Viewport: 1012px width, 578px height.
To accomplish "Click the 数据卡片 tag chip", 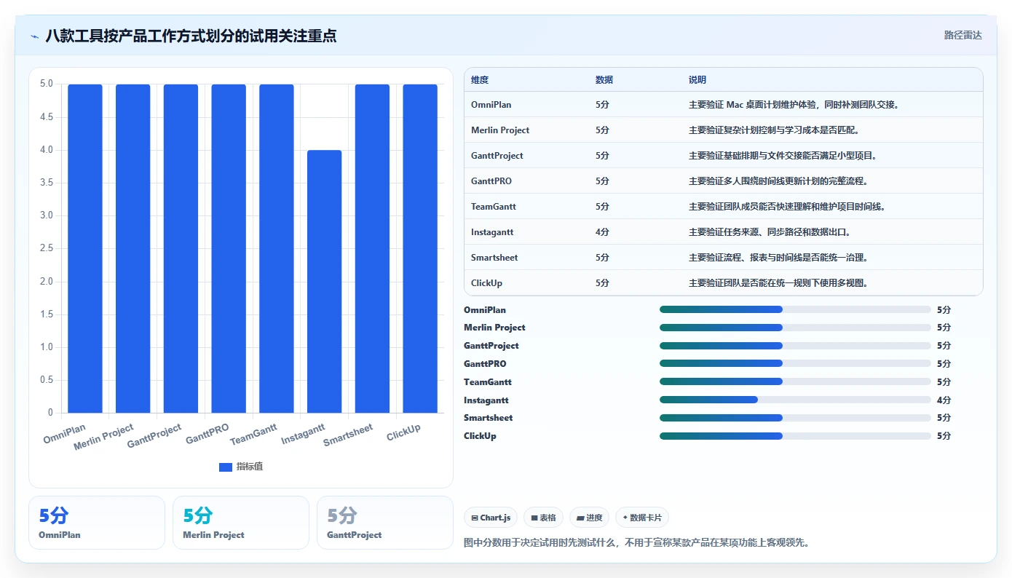I will pos(641,518).
